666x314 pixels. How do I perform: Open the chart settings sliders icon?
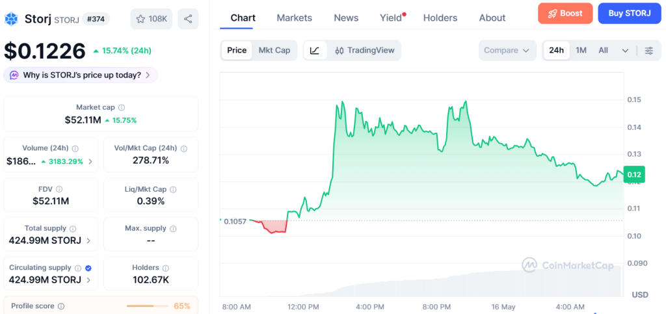coord(649,51)
